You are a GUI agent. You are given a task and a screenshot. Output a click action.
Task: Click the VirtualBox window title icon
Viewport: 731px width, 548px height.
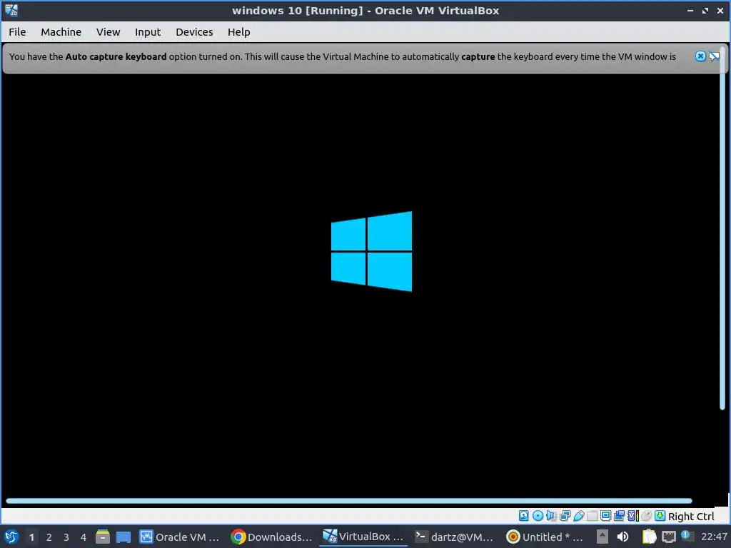[11, 10]
